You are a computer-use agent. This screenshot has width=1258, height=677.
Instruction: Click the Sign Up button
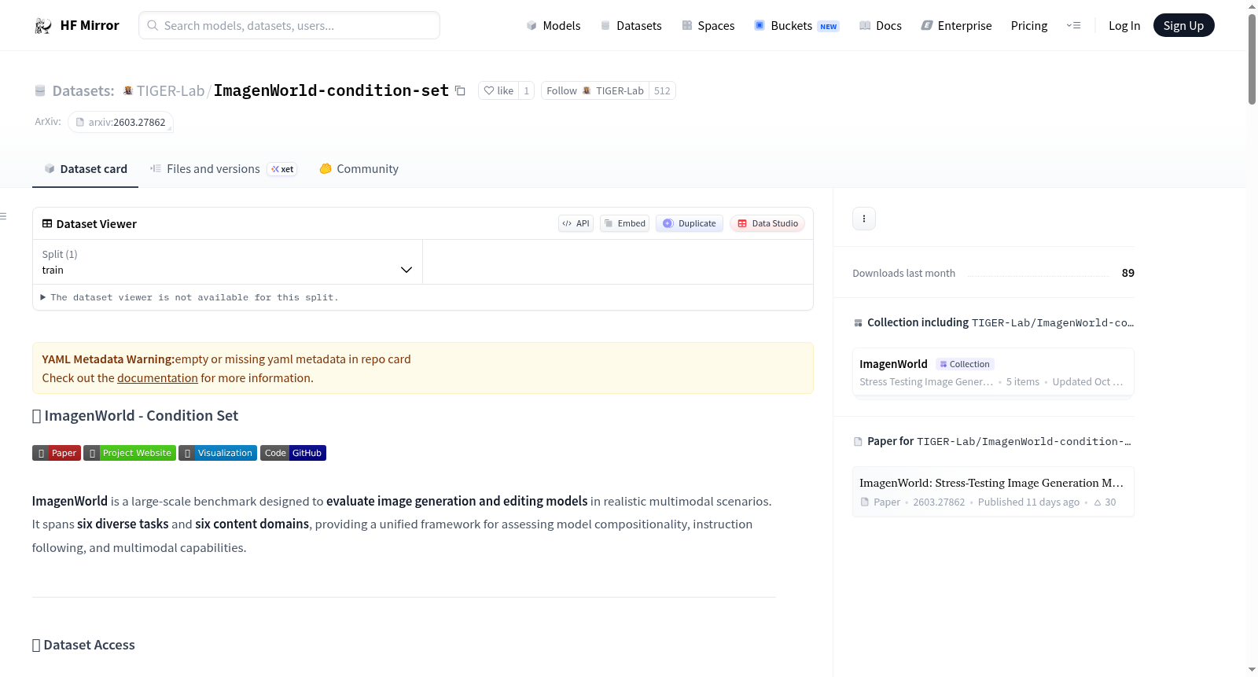pyautogui.click(x=1183, y=26)
